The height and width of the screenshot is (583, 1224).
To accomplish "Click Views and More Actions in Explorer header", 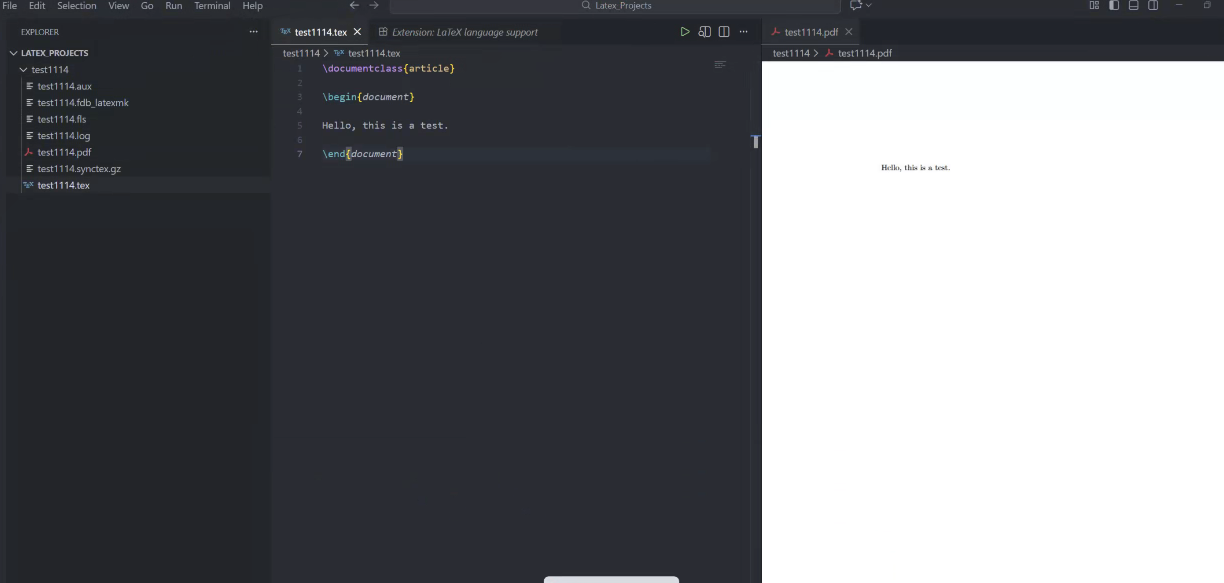I will (253, 31).
